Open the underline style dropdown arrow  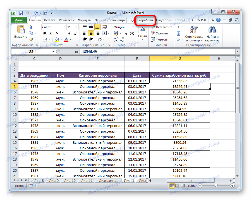62,33
